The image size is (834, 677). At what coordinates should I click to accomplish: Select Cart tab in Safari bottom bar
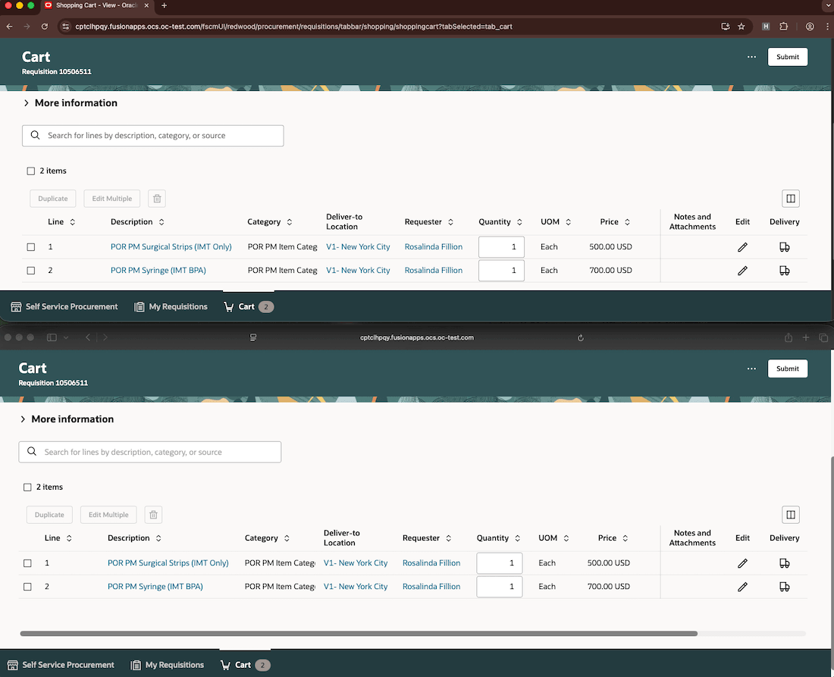(245, 665)
